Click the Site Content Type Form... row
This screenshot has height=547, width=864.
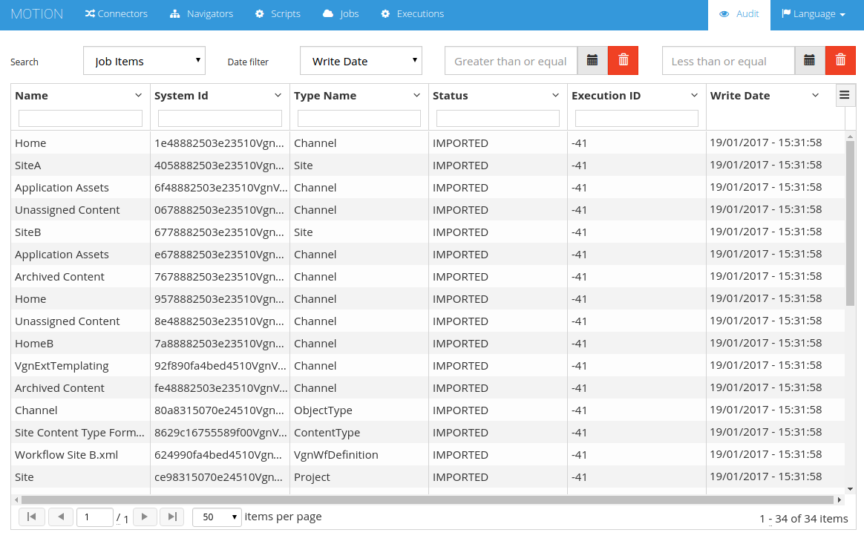[428, 433]
